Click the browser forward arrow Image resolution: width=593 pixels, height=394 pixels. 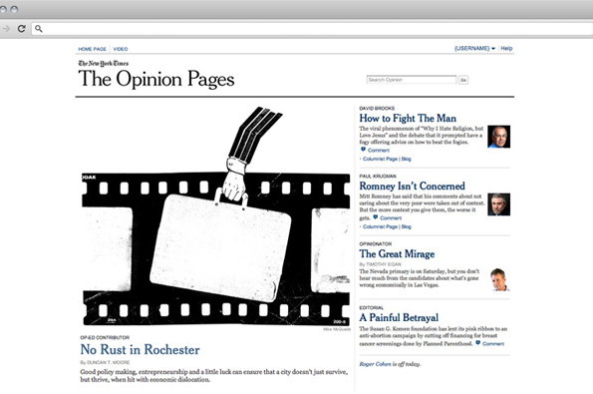[6, 28]
